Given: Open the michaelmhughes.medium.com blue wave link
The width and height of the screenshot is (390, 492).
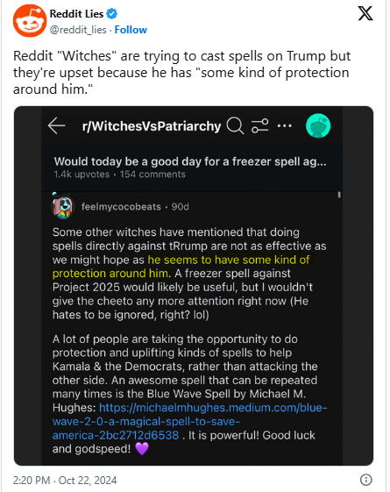Looking at the screenshot, I should tap(189, 421).
